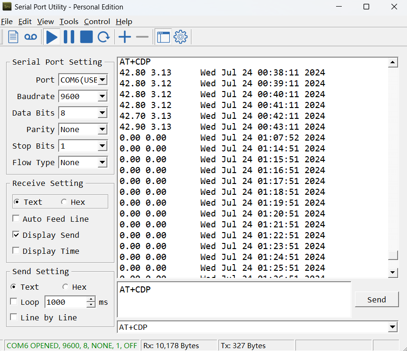The image size is (407, 351).
Task: Start the port with Play icon
Action: [52, 37]
